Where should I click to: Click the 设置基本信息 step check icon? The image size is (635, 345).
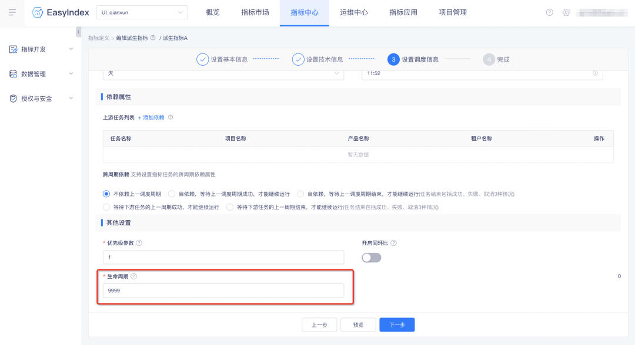[202, 59]
